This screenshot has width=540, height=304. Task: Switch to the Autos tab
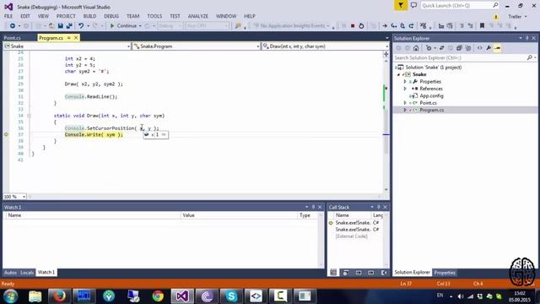pyautogui.click(x=10, y=272)
